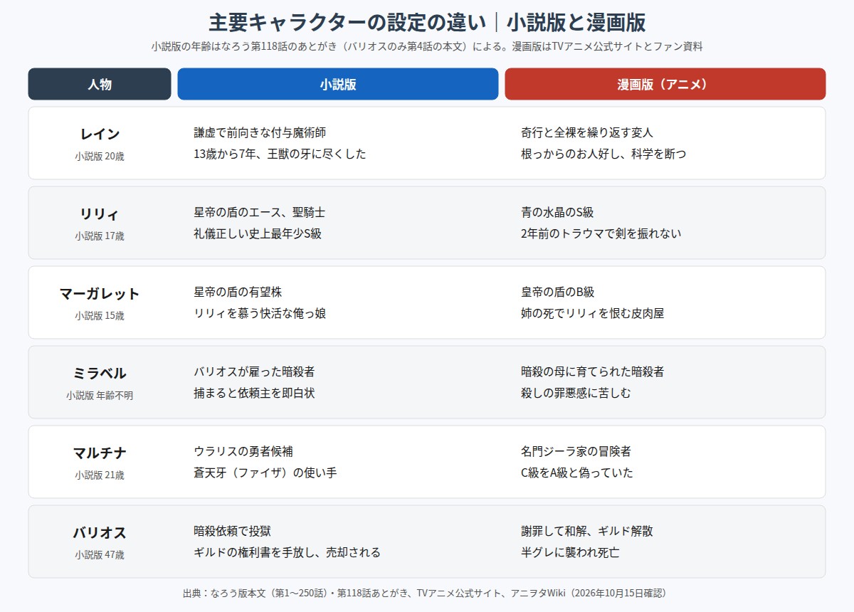Click text ウラリスの勇者候補
This screenshot has height=612, width=854.
click(x=243, y=451)
